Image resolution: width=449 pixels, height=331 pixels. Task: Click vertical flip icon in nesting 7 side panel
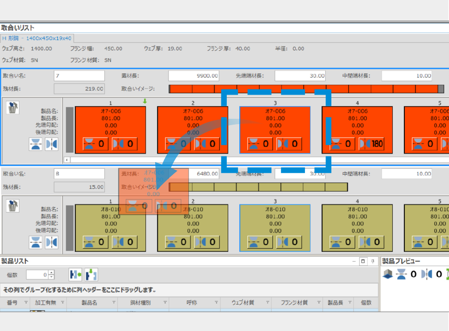(x=36, y=144)
